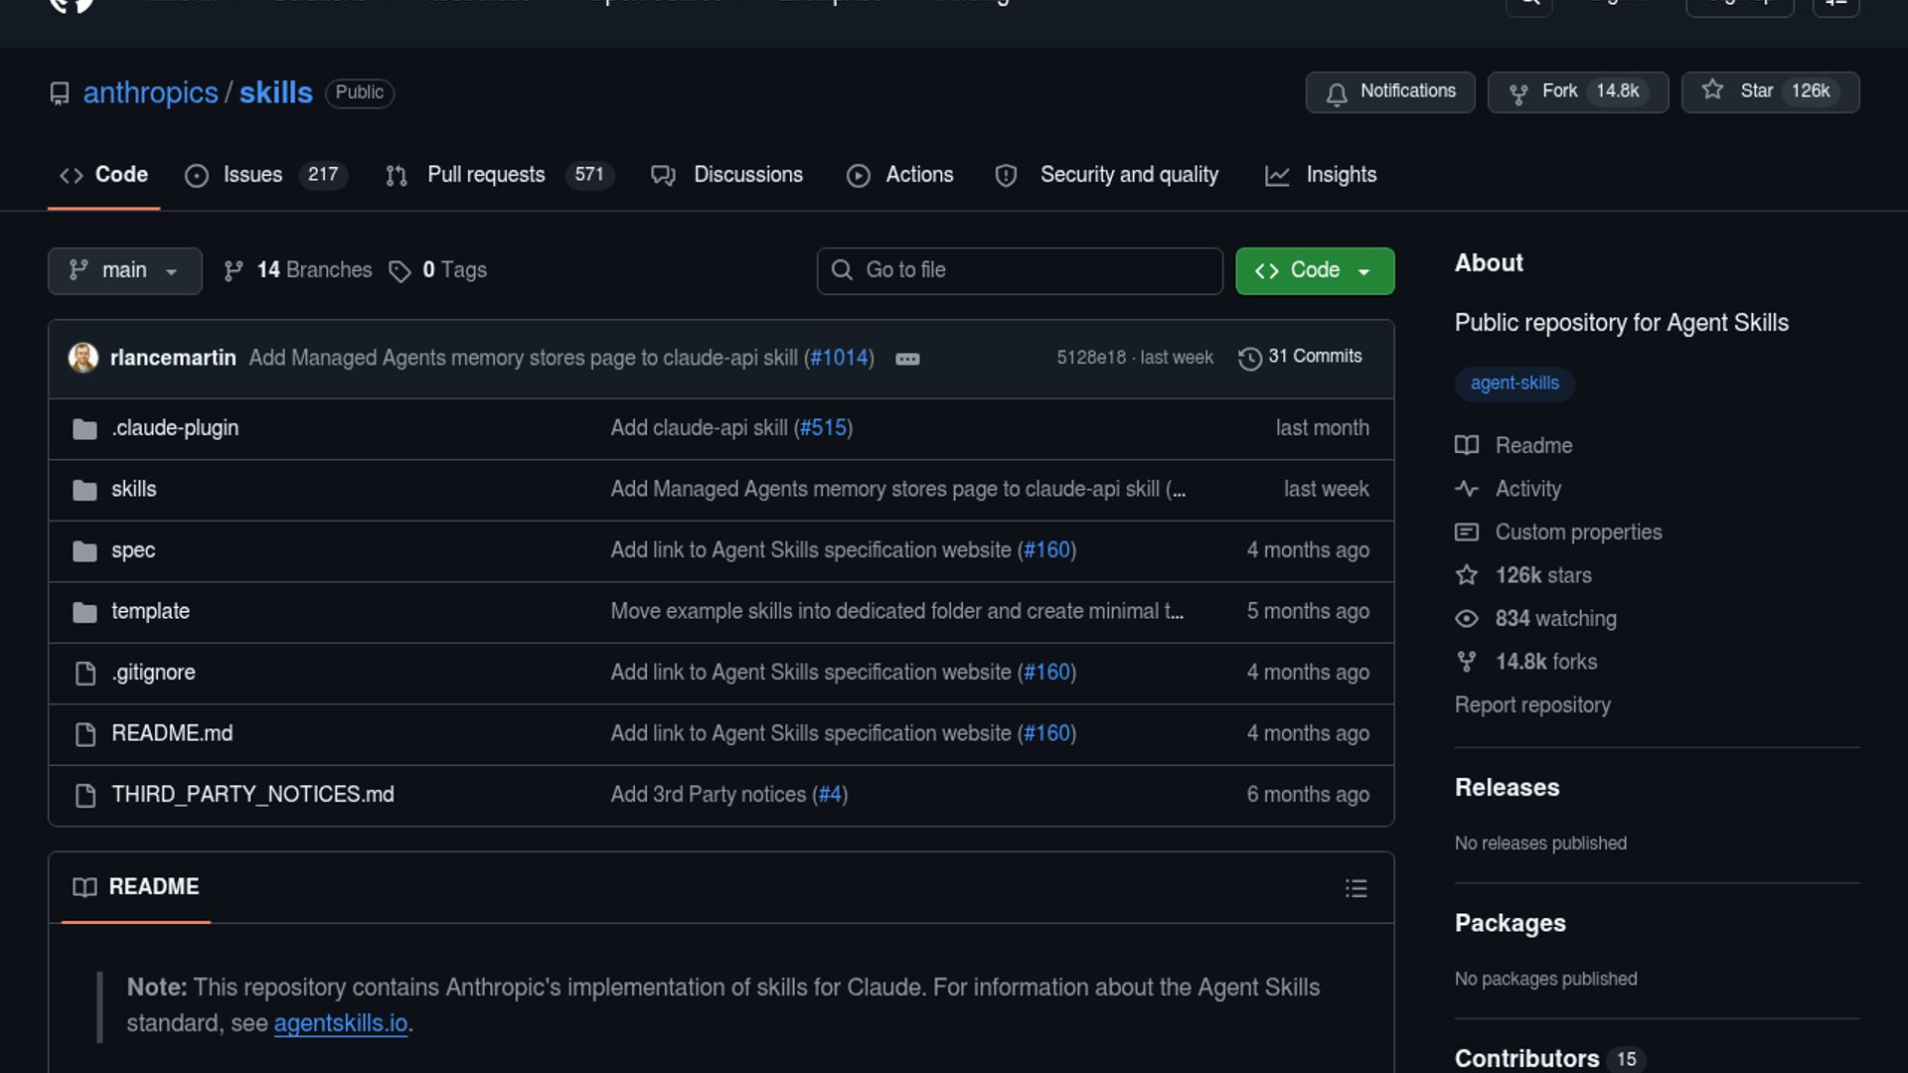Click rlancemartin's avatar thumbnail
This screenshot has width=1908, height=1073.
(x=83, y=358)
